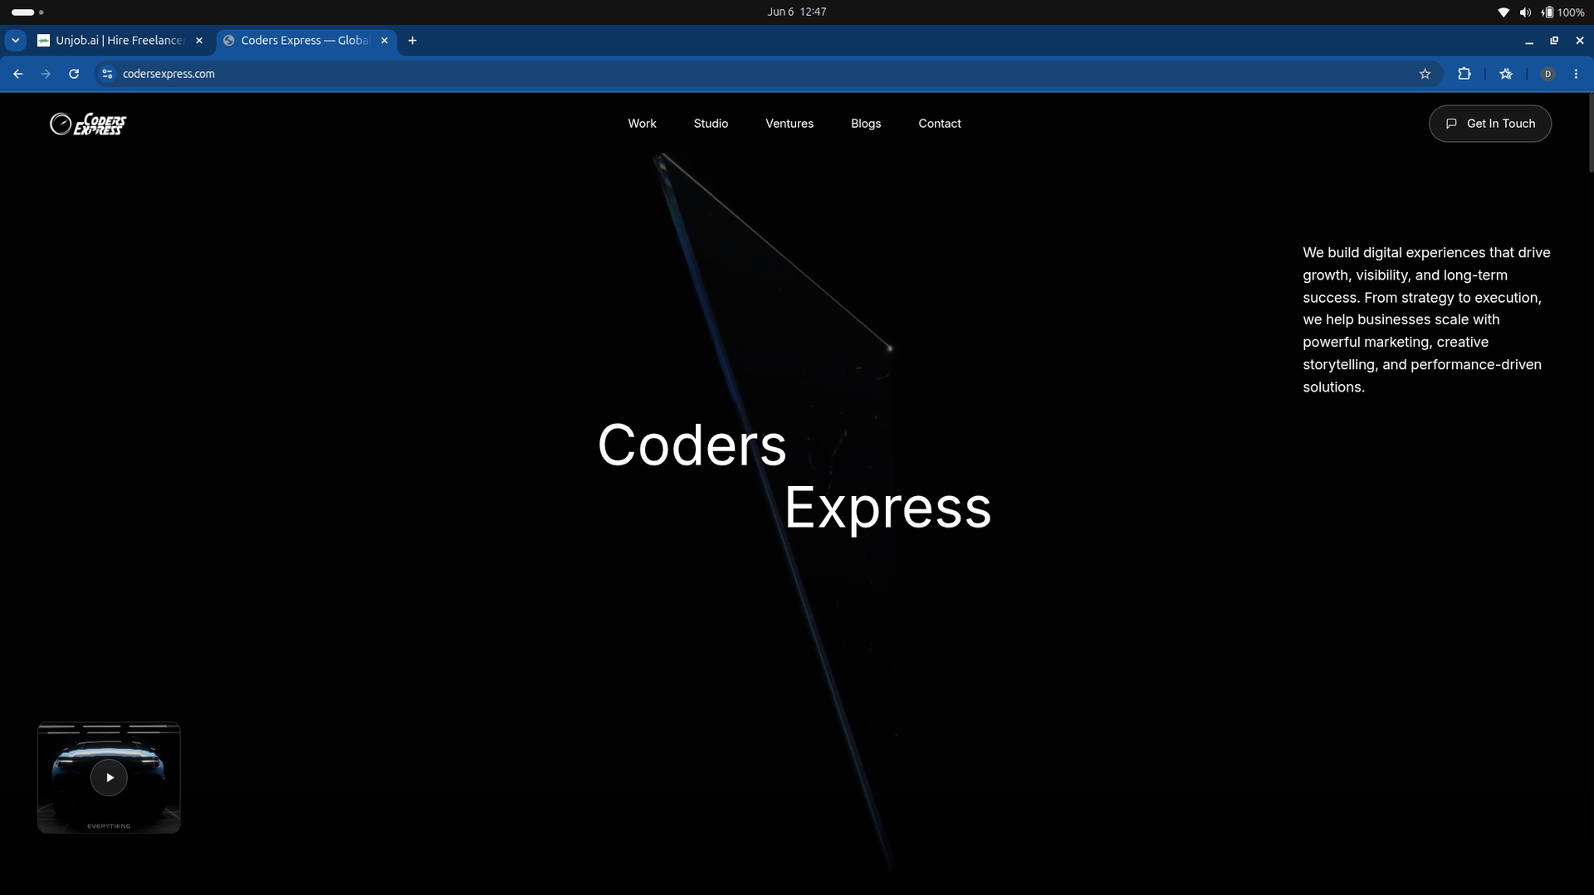Open the Work page

pyautogui.click(x=642, y=124)
